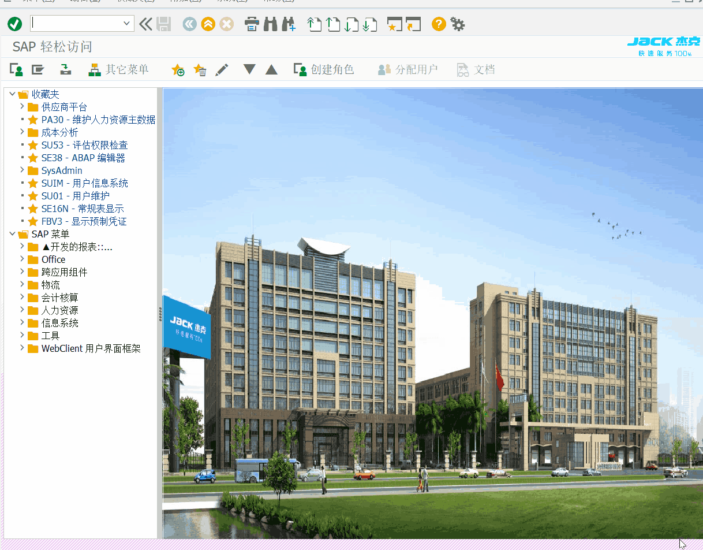Image resolution: width=703 pixels, height=550 pixels.
Task: Click the 创建角色 button
Action: pos(324,70)
